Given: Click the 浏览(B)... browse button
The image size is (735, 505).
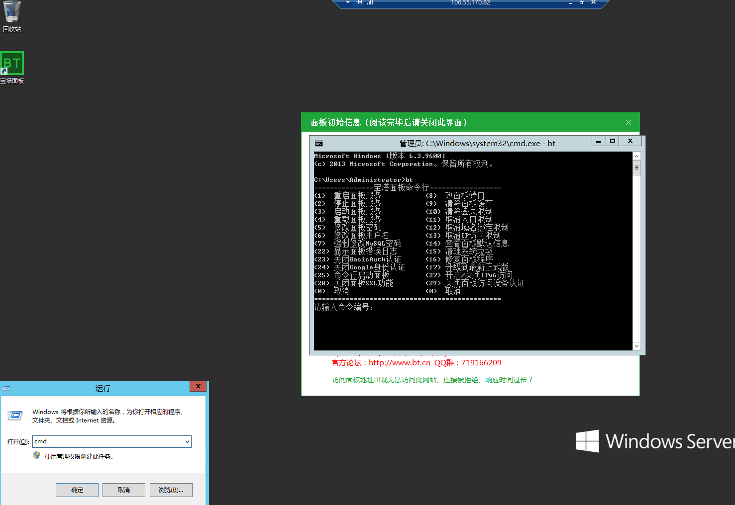Looking at the screenshot, I should 171,490.
